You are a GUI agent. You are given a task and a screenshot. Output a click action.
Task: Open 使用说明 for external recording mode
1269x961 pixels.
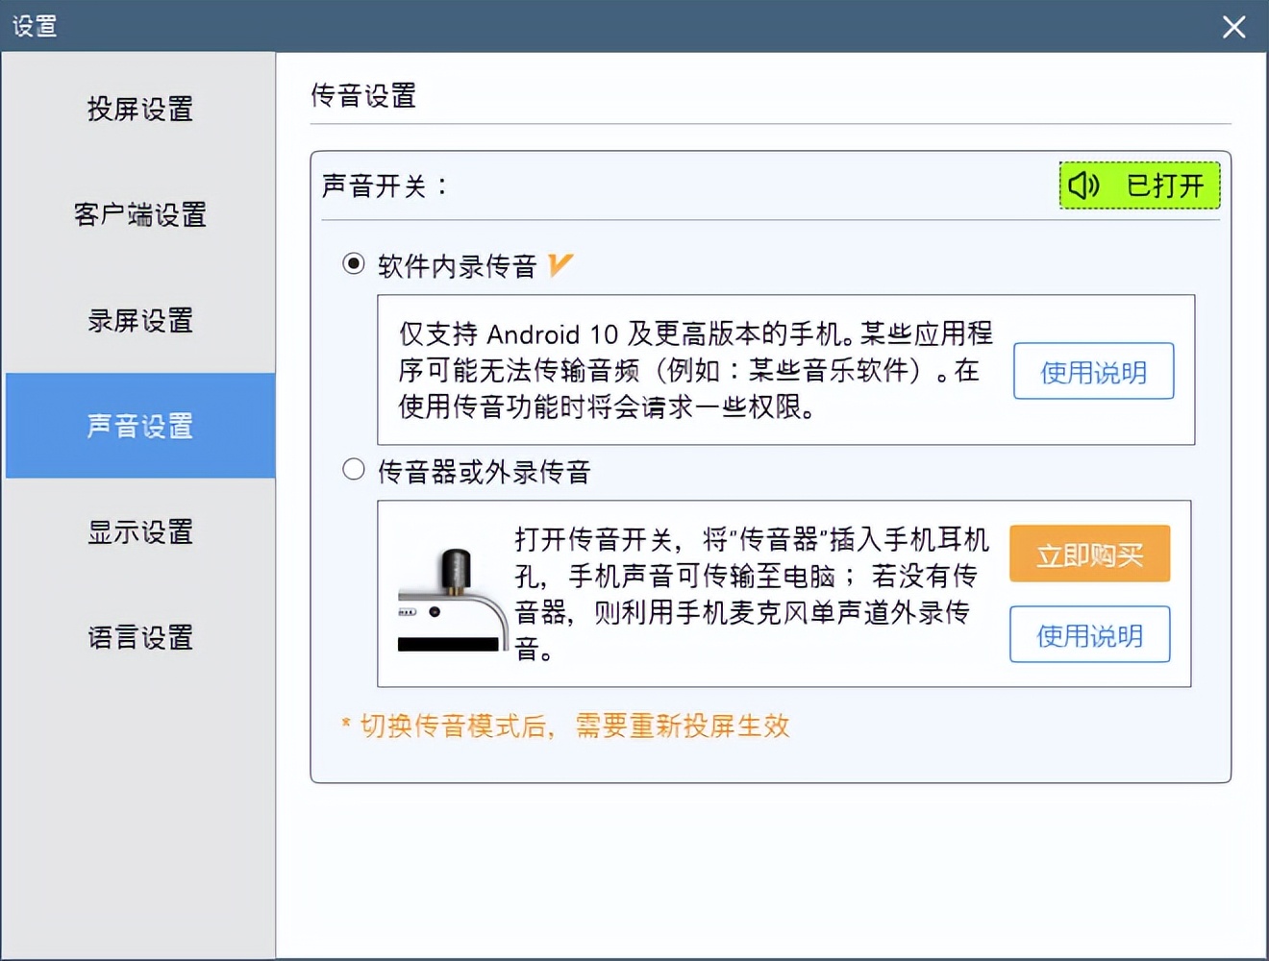pyautogui.click(x=1089, y=634)
